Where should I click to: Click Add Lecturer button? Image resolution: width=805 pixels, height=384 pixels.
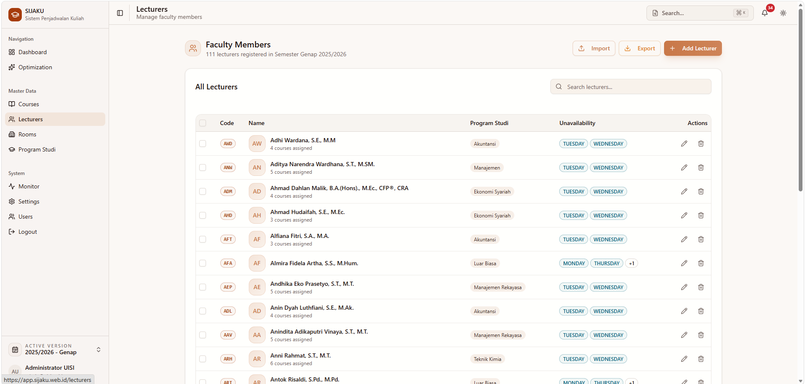click(x=693, y=48)
